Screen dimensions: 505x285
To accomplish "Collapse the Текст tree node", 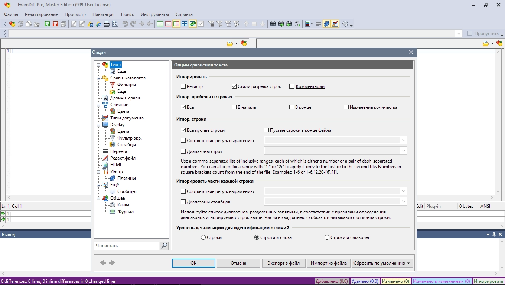I will [x=98, y=65].
